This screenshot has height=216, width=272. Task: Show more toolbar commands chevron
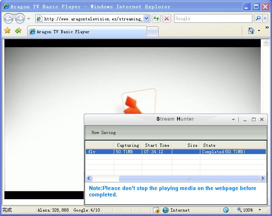[267, 27]
